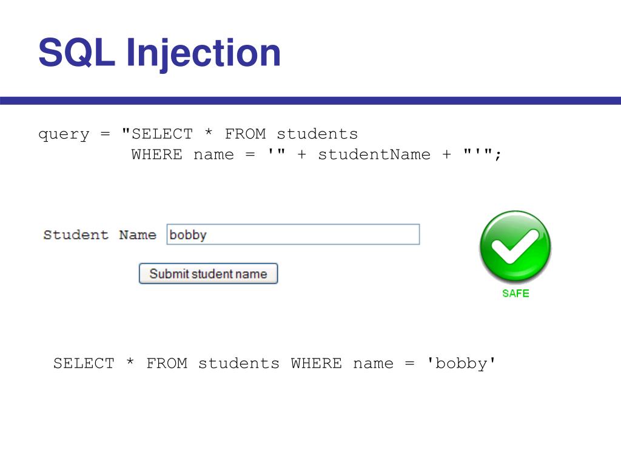The image size is (621, 465).
Task: Click the Submit student name button
Action: click(209, 274)
